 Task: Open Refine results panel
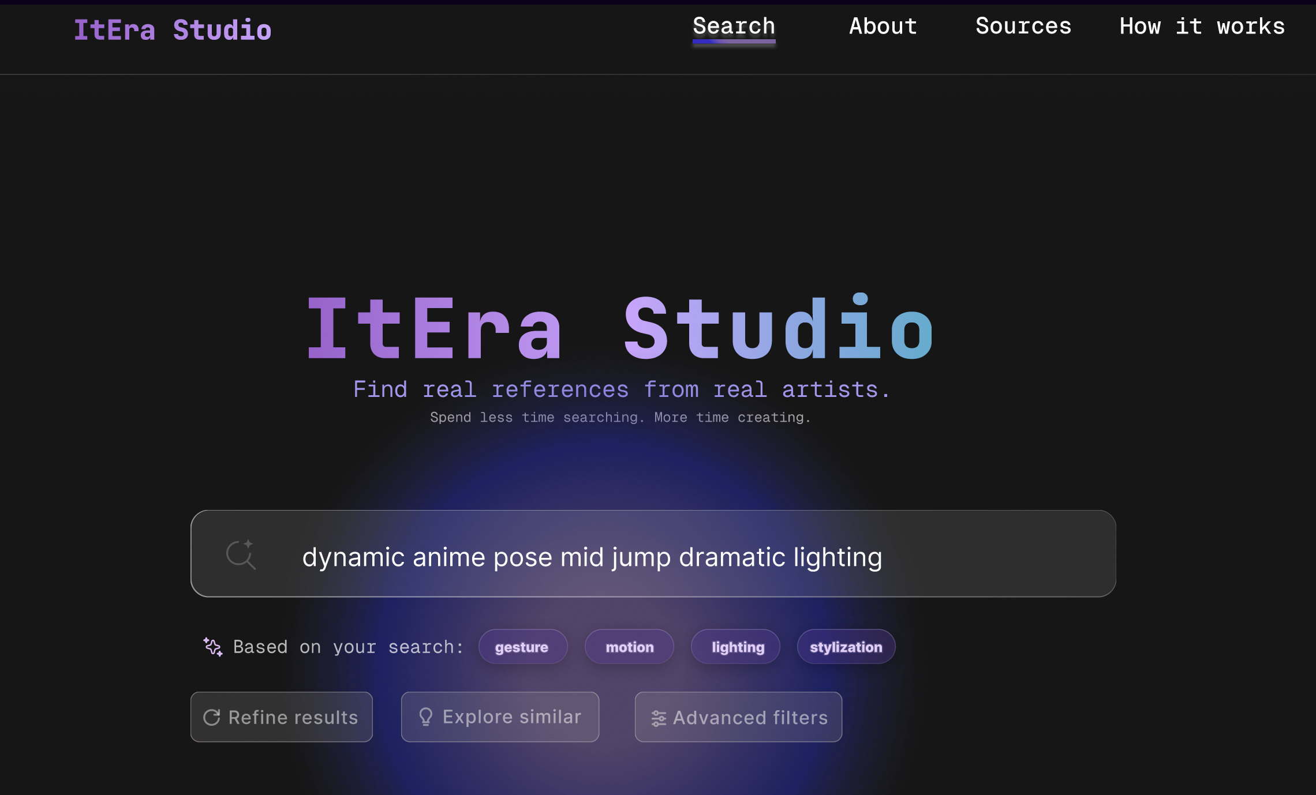(x=281, y=717)
